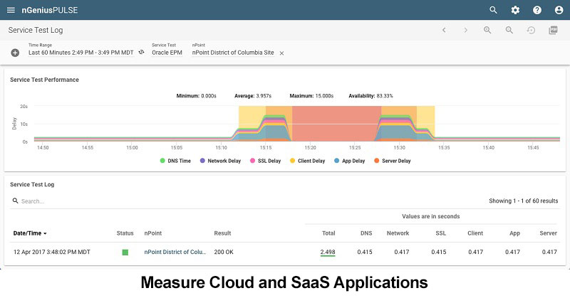570x298 pixels.
Task: Click the export PDF icon
Action: click(x=553, y=31)
